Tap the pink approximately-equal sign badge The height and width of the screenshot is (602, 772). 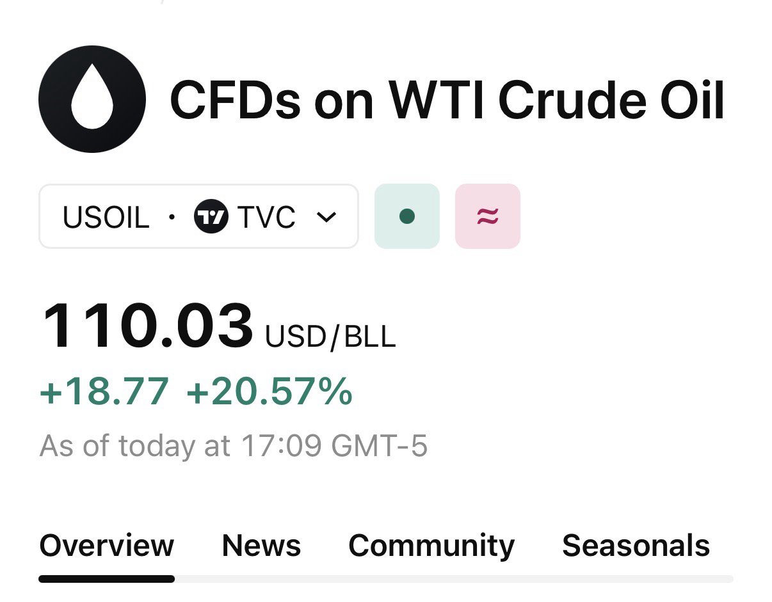pyautogui.click(x=488, y=216)
